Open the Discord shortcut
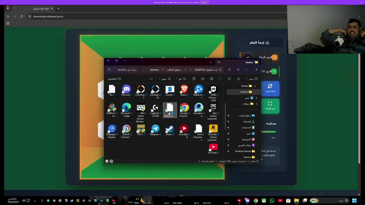The image size is (365, 205). tap(126, 91)
